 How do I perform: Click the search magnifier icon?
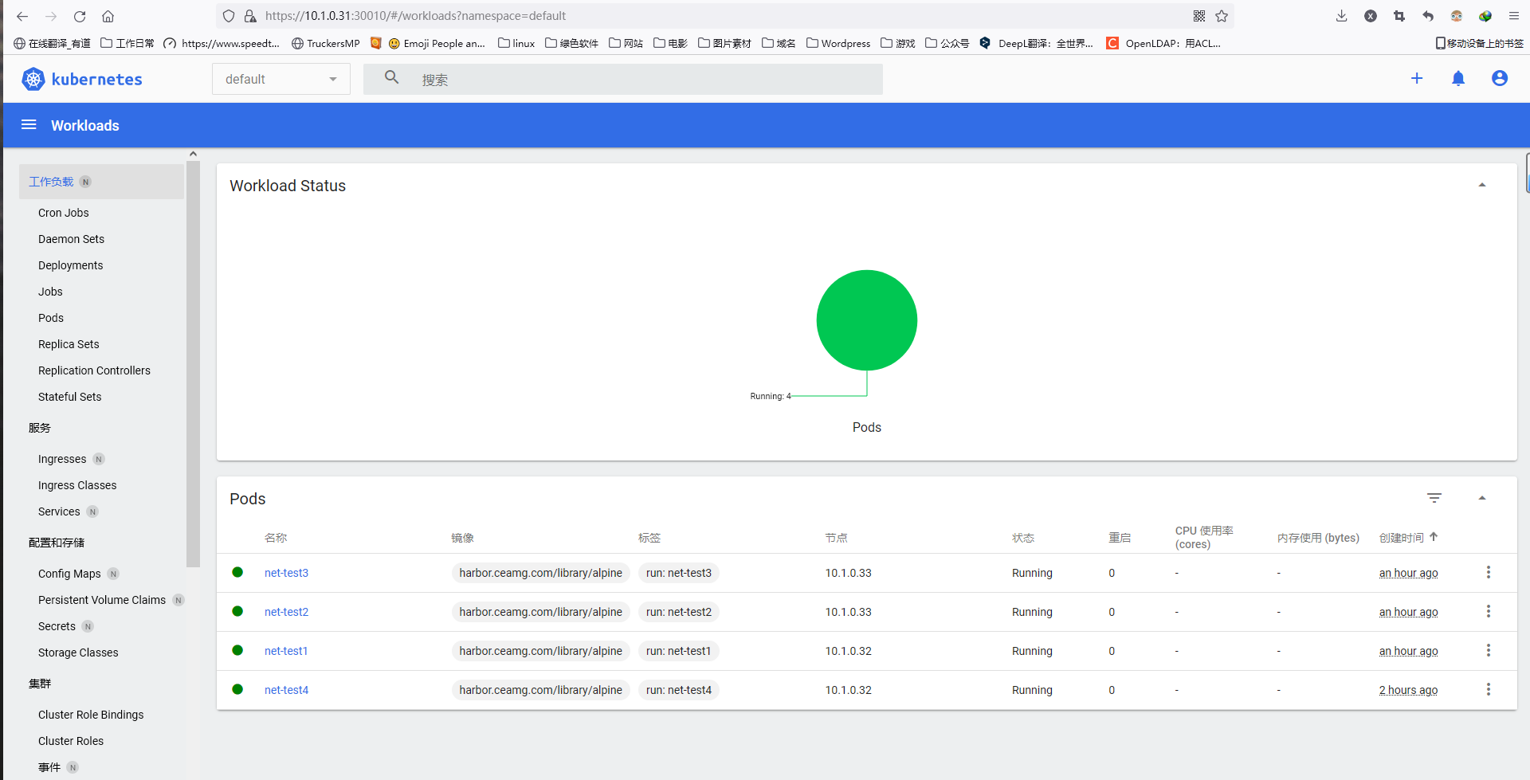[391, 77]
